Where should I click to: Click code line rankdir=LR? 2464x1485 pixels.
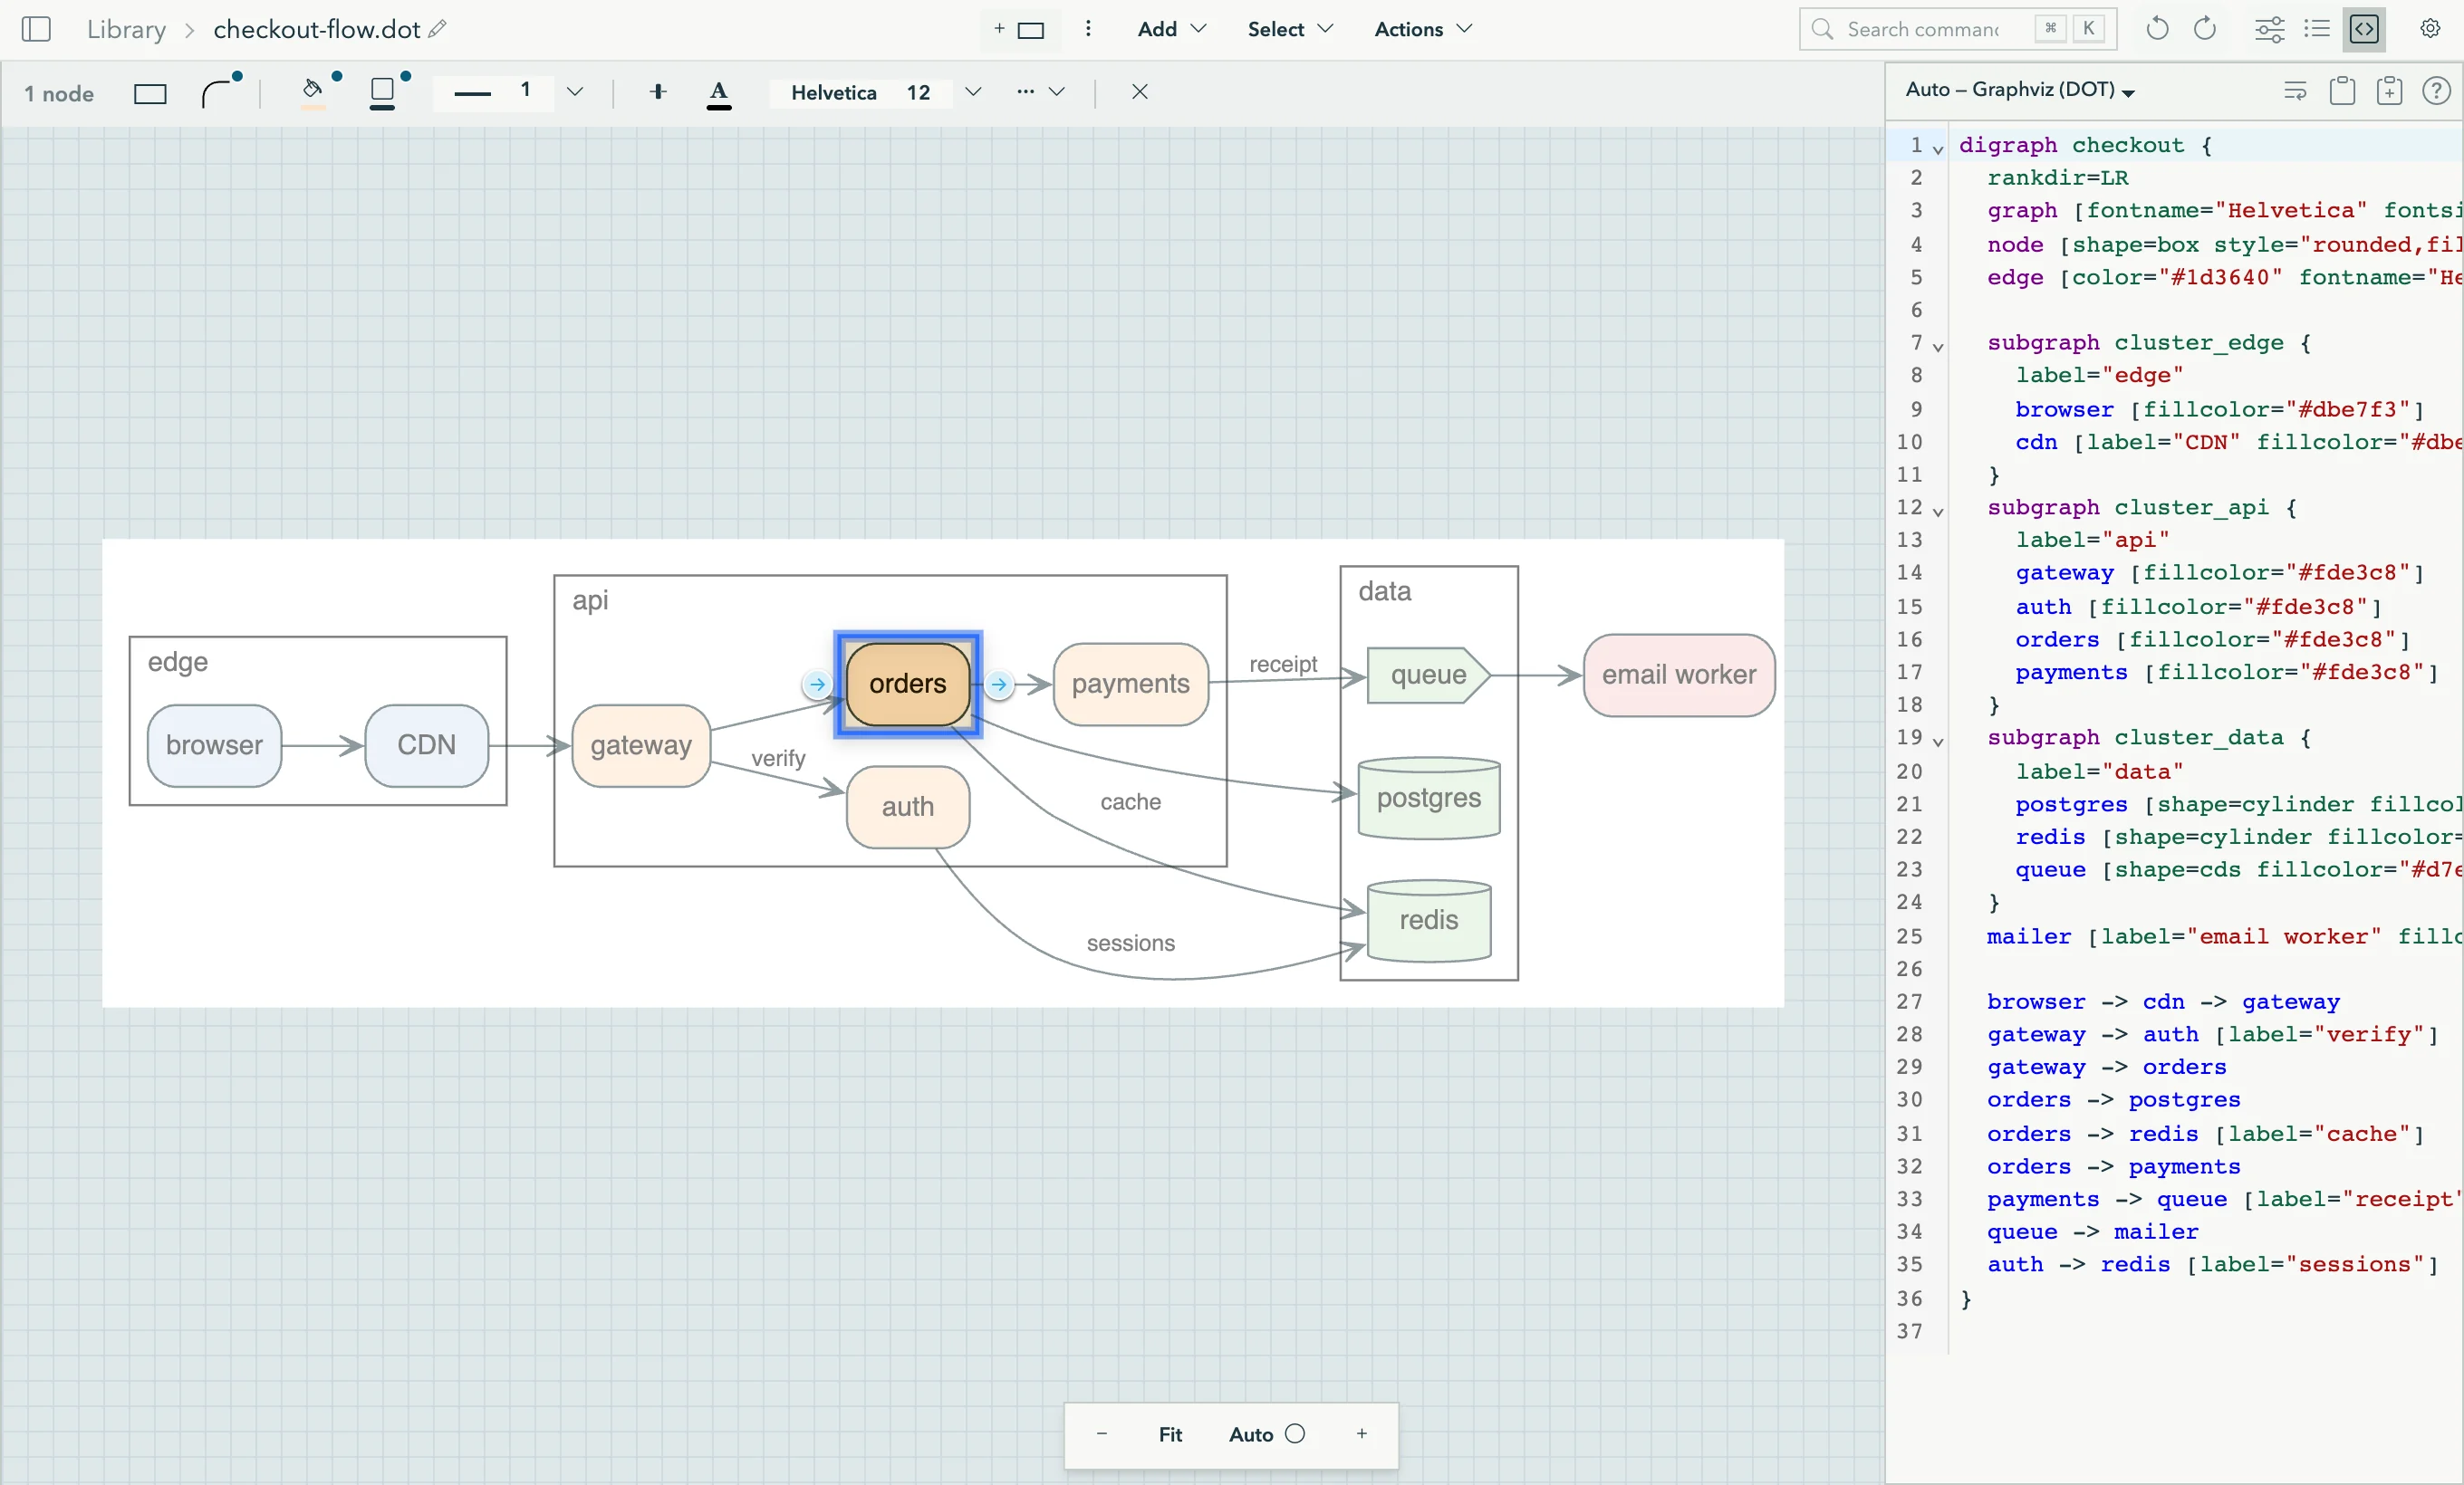point(2058,177)
